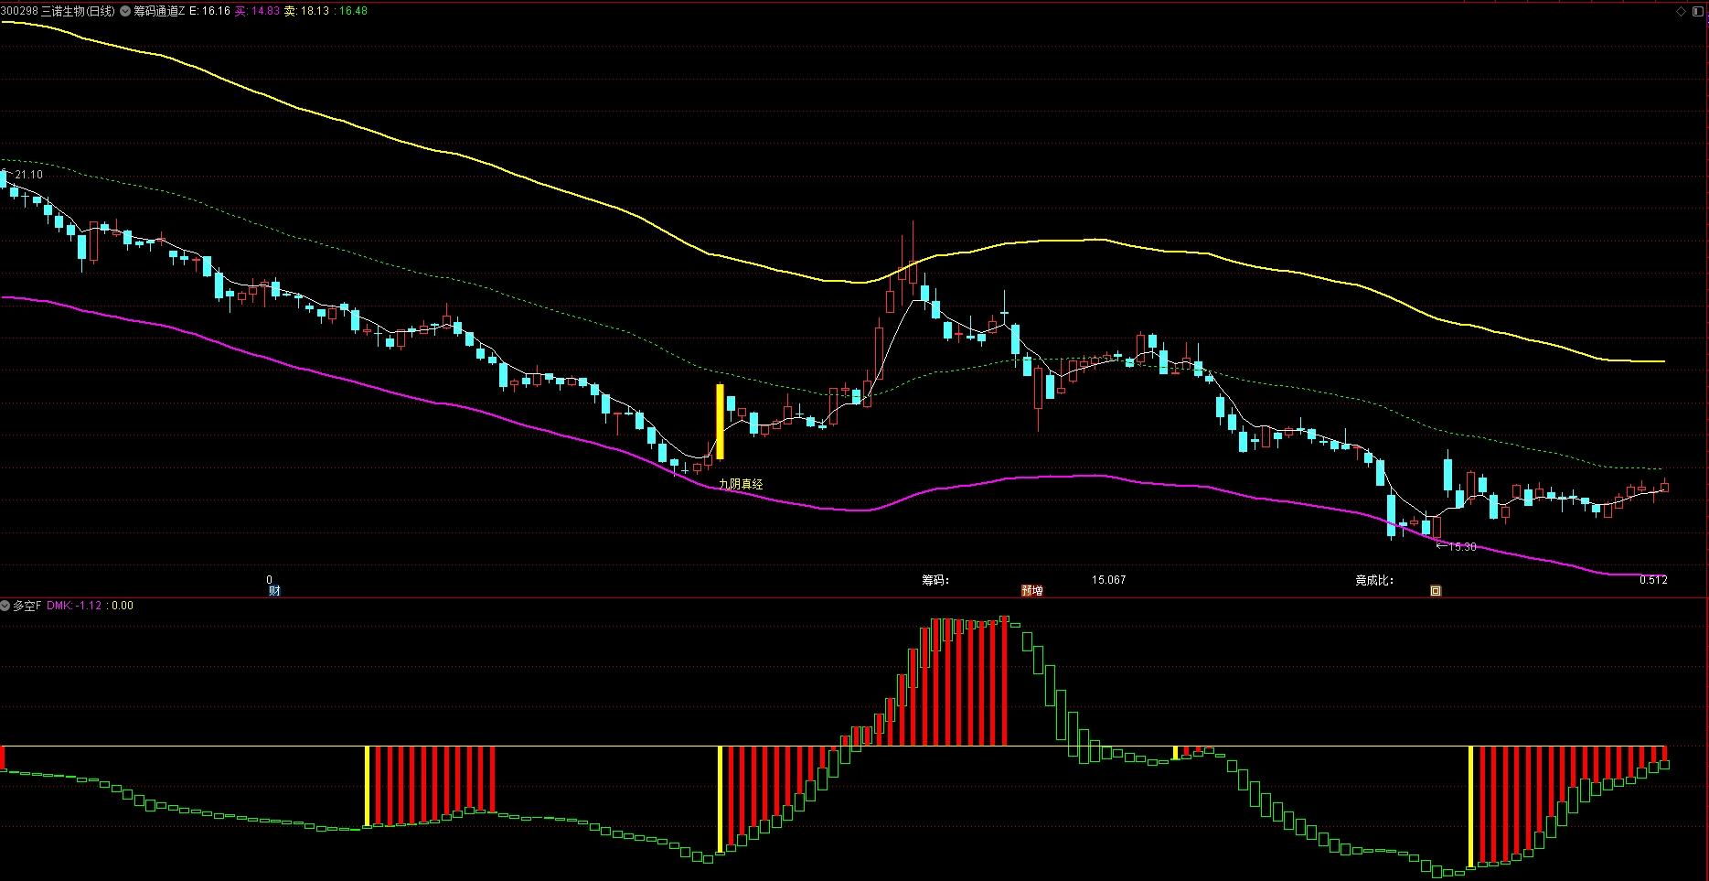Click the diamond icon at top right
The height and width of the screenshot is (881, 1709).
1681,12
